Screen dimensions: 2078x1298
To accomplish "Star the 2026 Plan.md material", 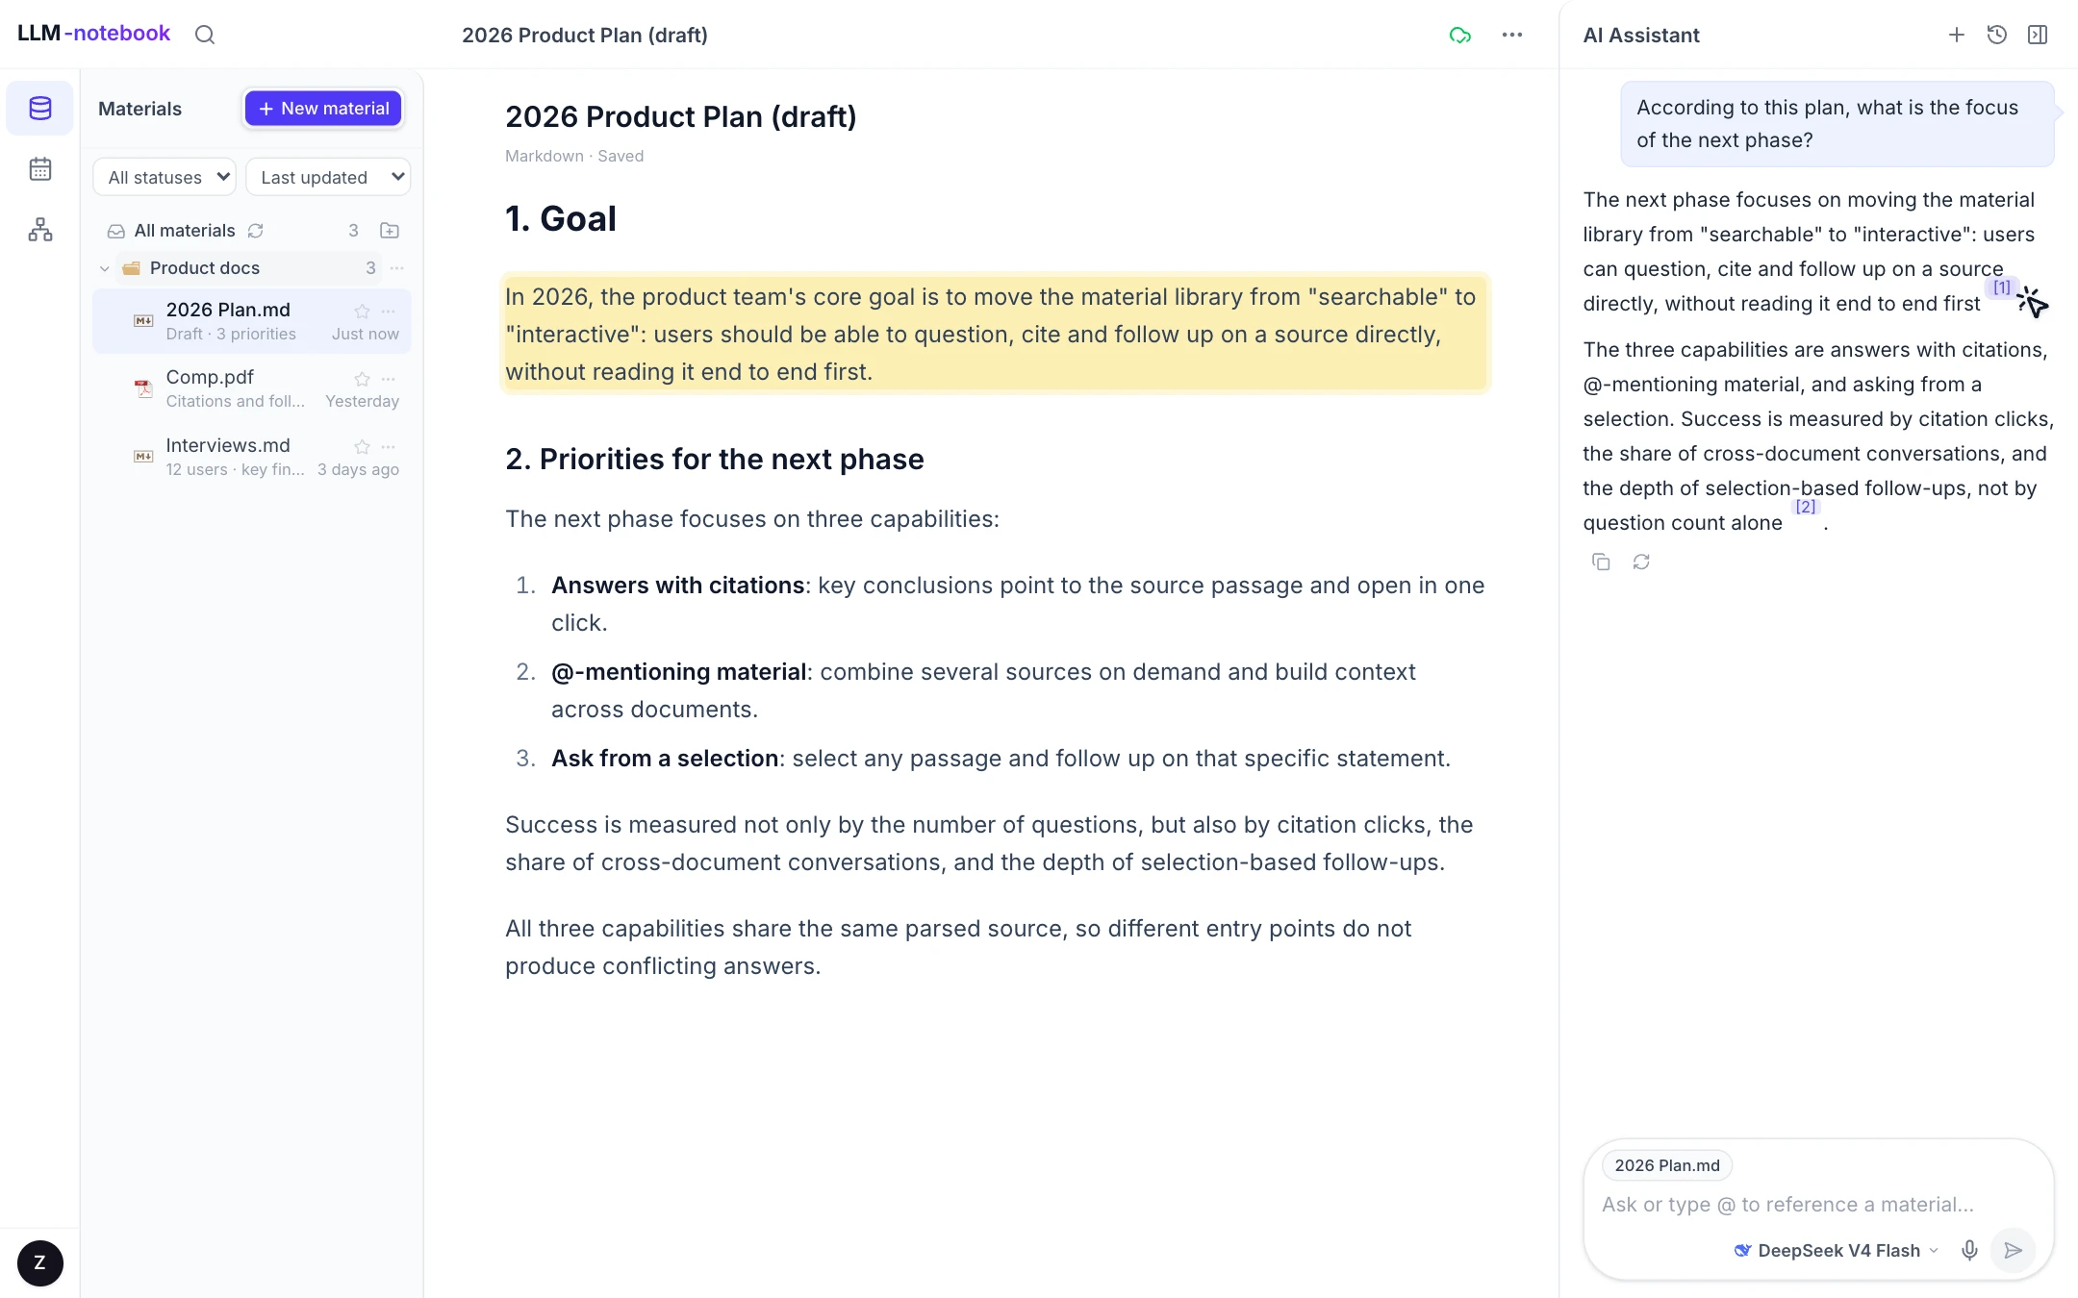I will (362, 311).
